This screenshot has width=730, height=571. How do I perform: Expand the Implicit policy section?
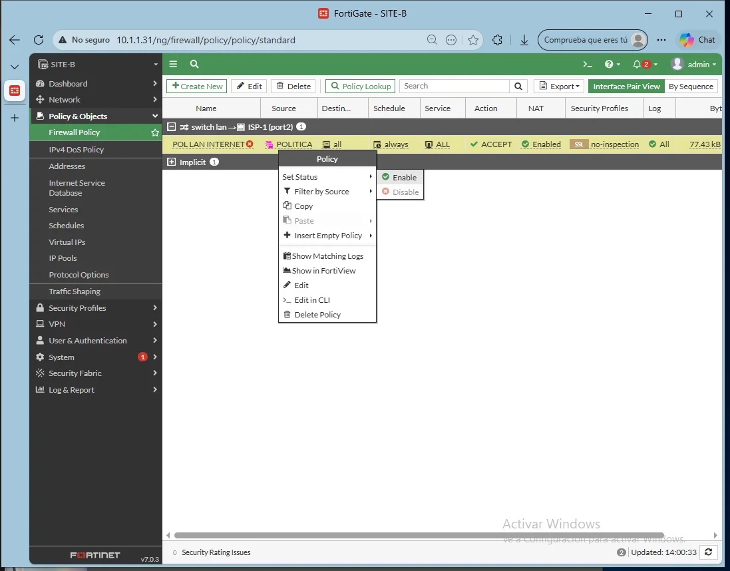[171, 162]
